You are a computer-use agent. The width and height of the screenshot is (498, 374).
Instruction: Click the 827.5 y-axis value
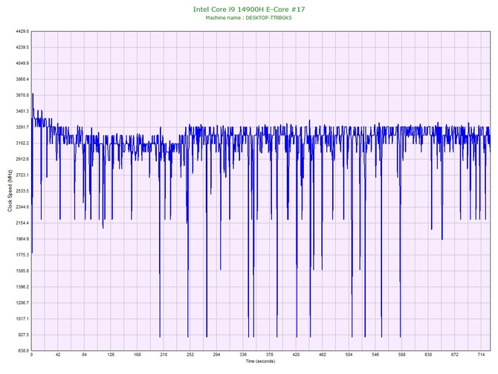click(x=23, y=335)
